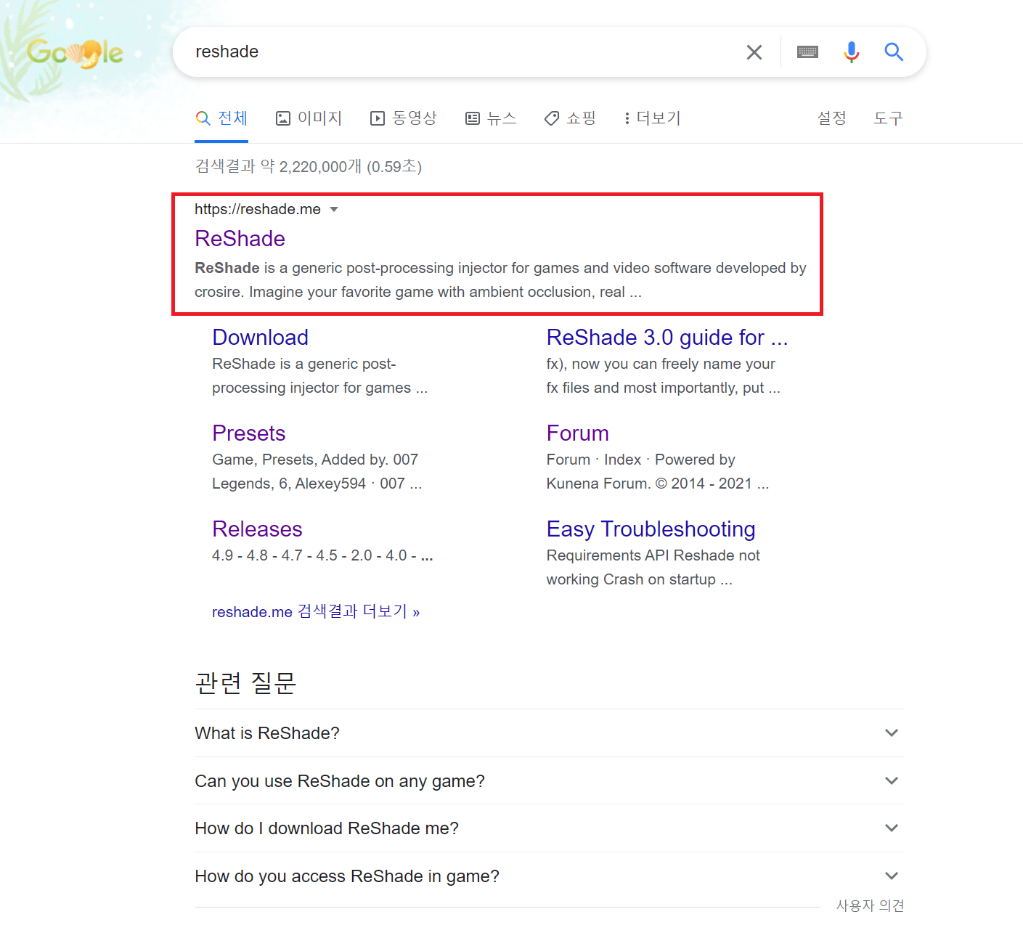Click the https://reshade.me URL text
Screen dimensions: 1023x946
tap(258, 210)
